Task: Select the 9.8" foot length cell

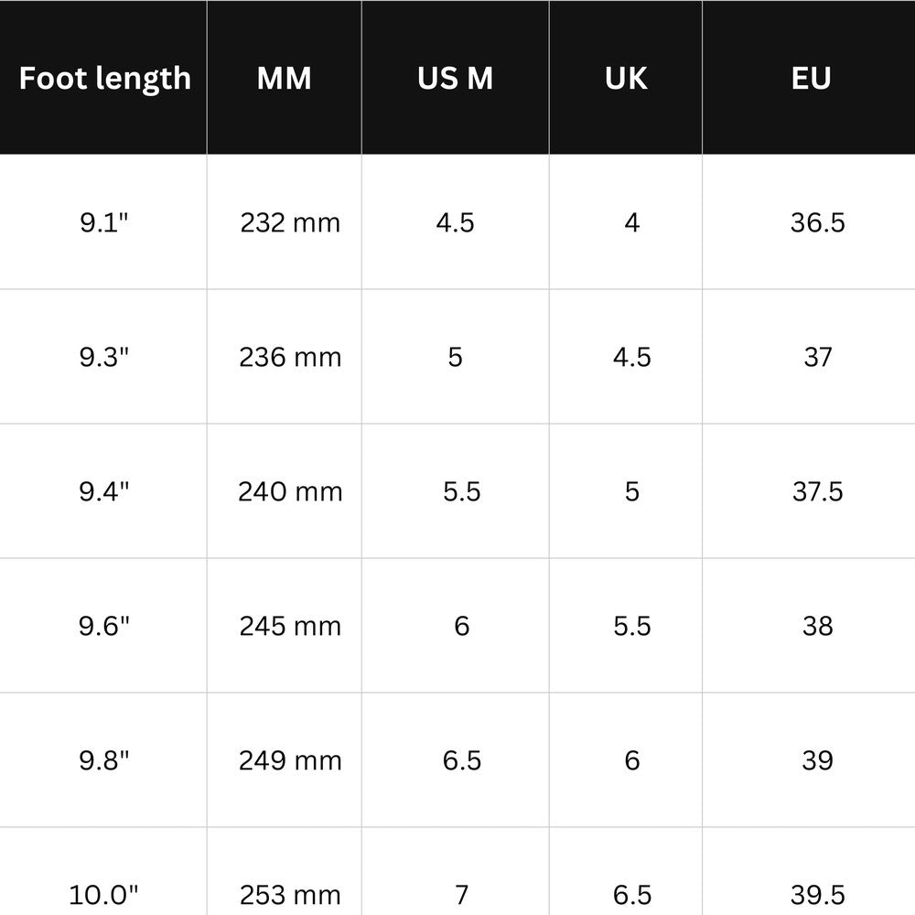Action: pos(103,759)
